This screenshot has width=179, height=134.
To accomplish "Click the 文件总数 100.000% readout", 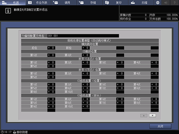I will tap(164, 19).
